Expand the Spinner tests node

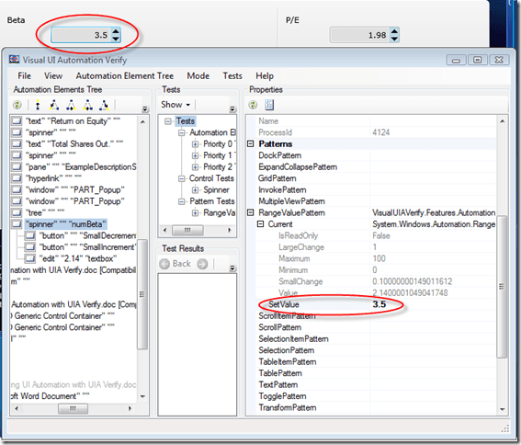pos(195,190)
